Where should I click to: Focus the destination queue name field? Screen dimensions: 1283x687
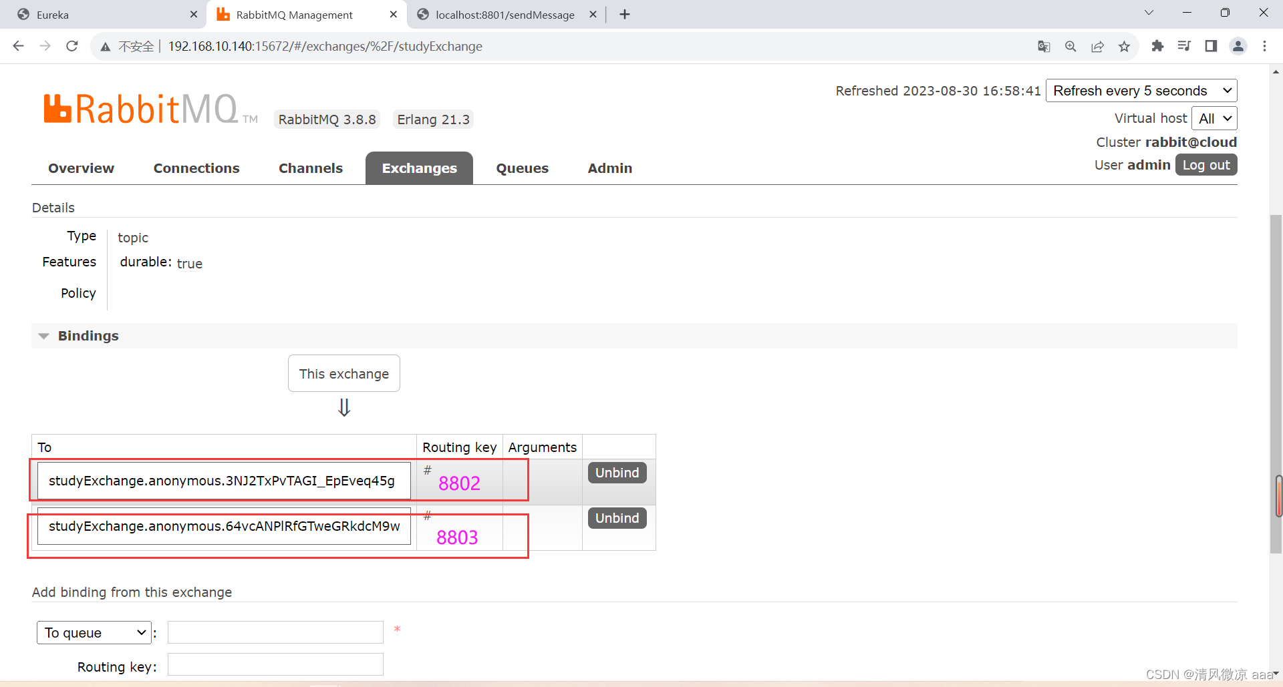(x=275, y=632)
